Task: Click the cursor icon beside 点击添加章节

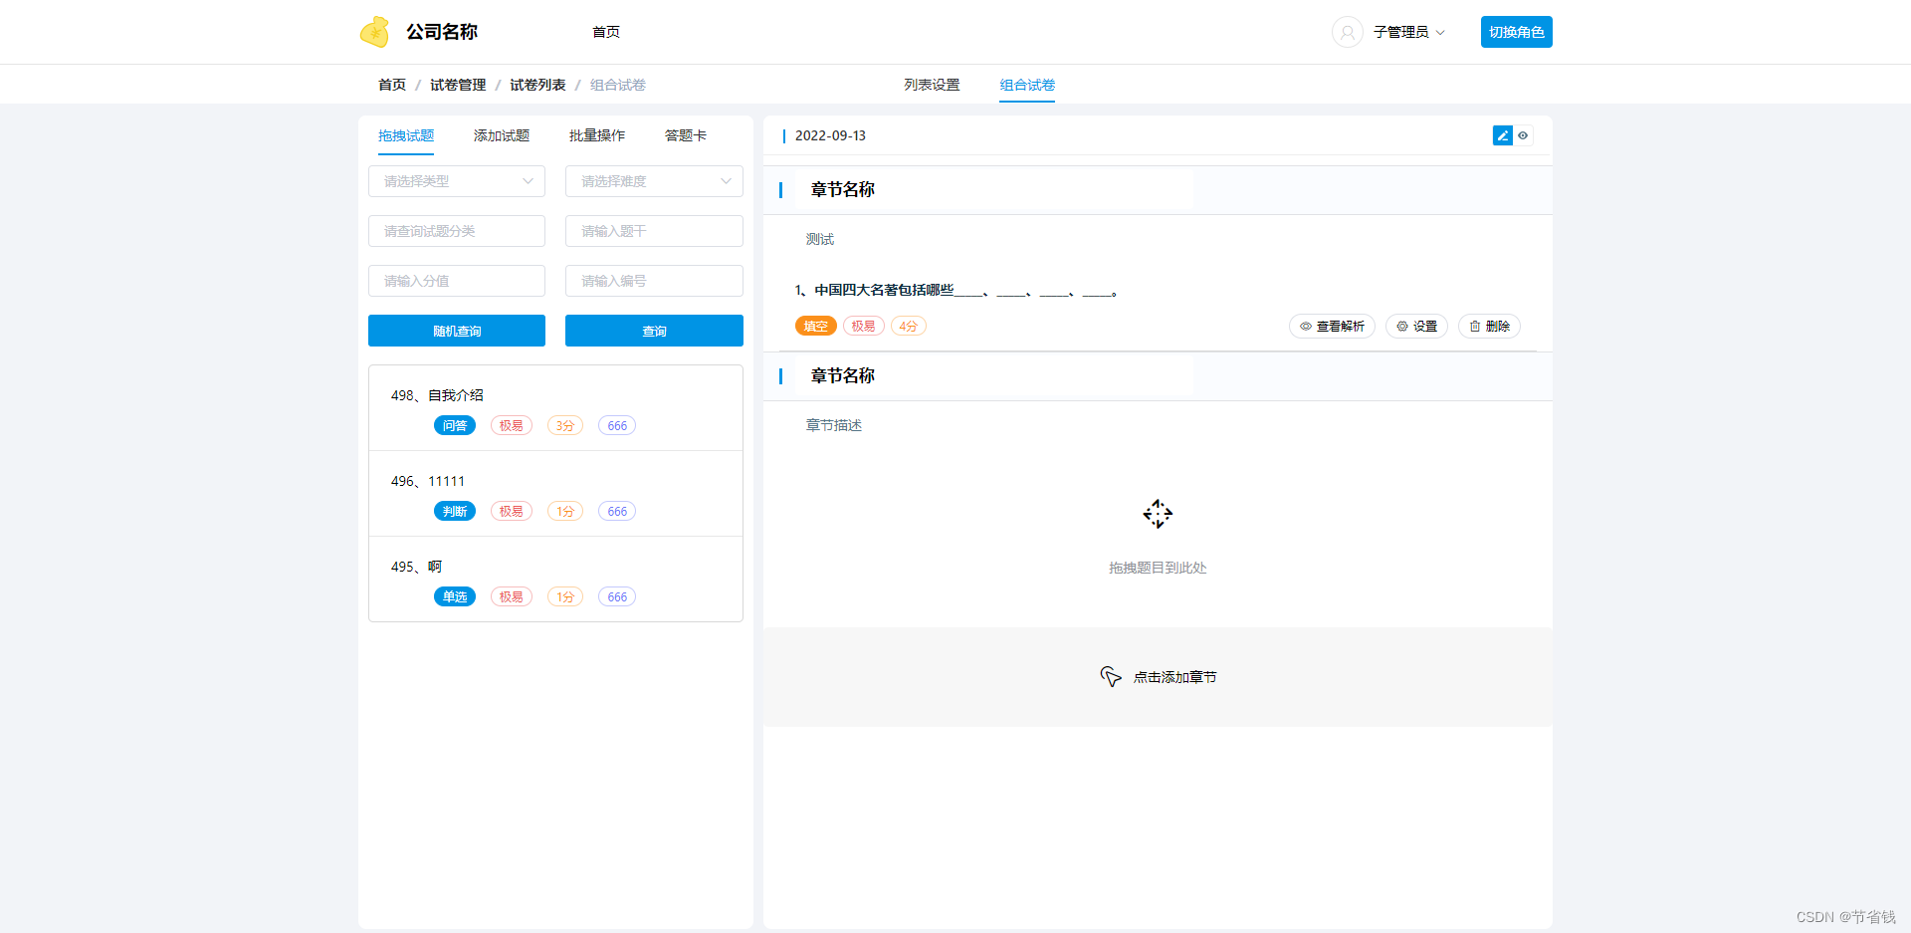Action: 1111,677
